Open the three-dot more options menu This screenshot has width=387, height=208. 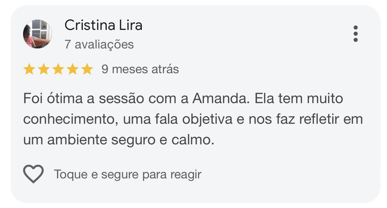[x=355, y=34]
